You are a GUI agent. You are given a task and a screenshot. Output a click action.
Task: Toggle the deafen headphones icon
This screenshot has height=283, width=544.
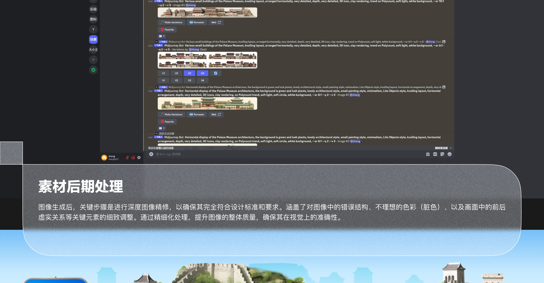(133, 158)
